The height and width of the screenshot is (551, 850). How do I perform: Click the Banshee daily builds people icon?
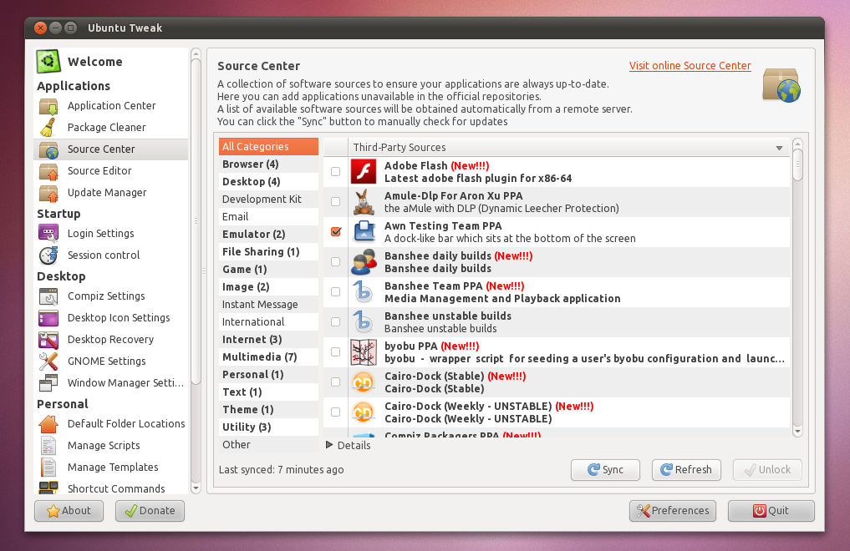364,262
